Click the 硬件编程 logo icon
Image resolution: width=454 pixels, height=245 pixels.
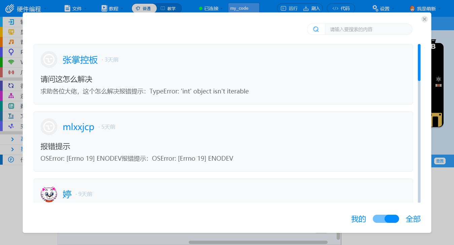pyautogui.click(x=10, y=8)
